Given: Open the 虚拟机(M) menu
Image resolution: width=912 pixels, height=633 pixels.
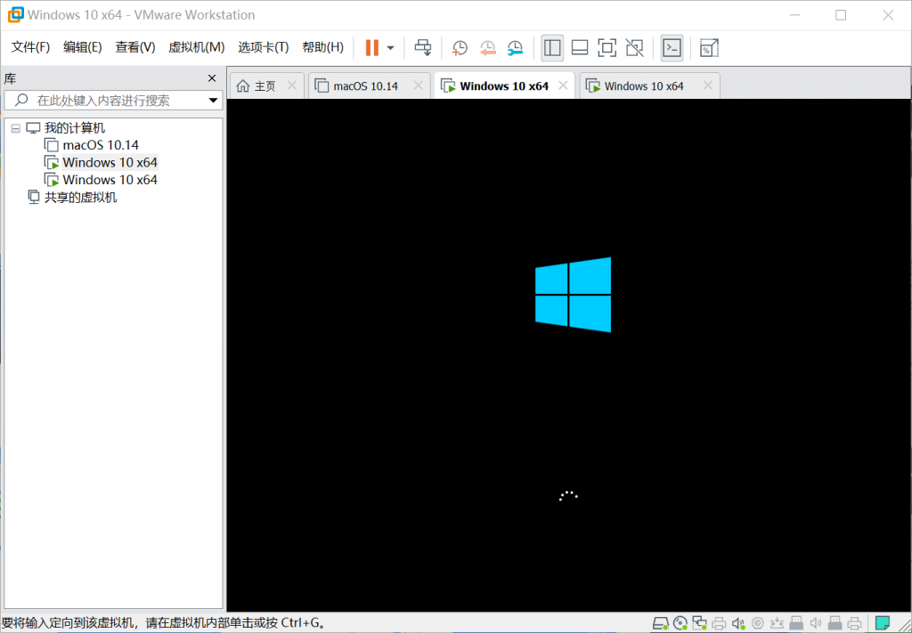Looking at the screenshot, I should click(x=196, y=47).
